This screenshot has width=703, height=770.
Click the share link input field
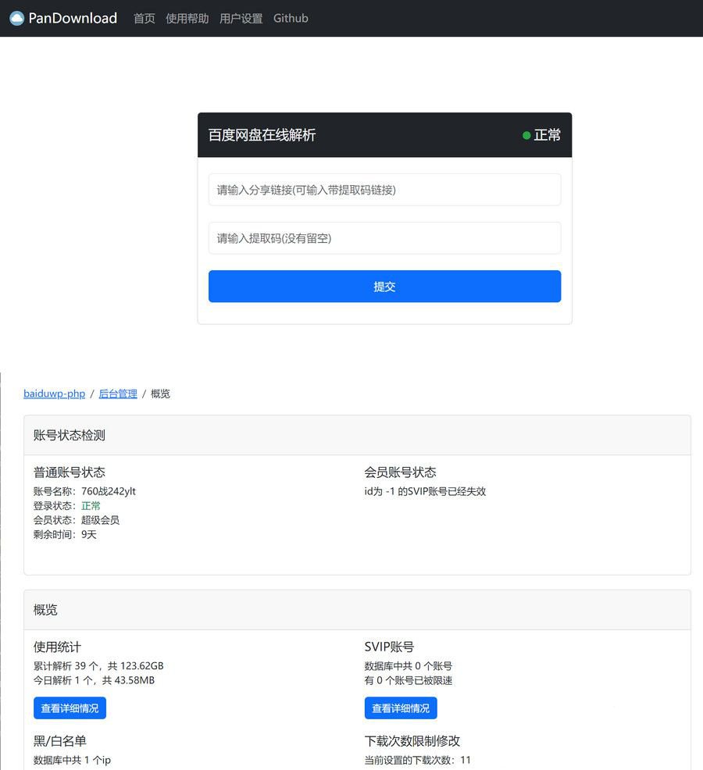pyautogui.click(x=384, y=190)
